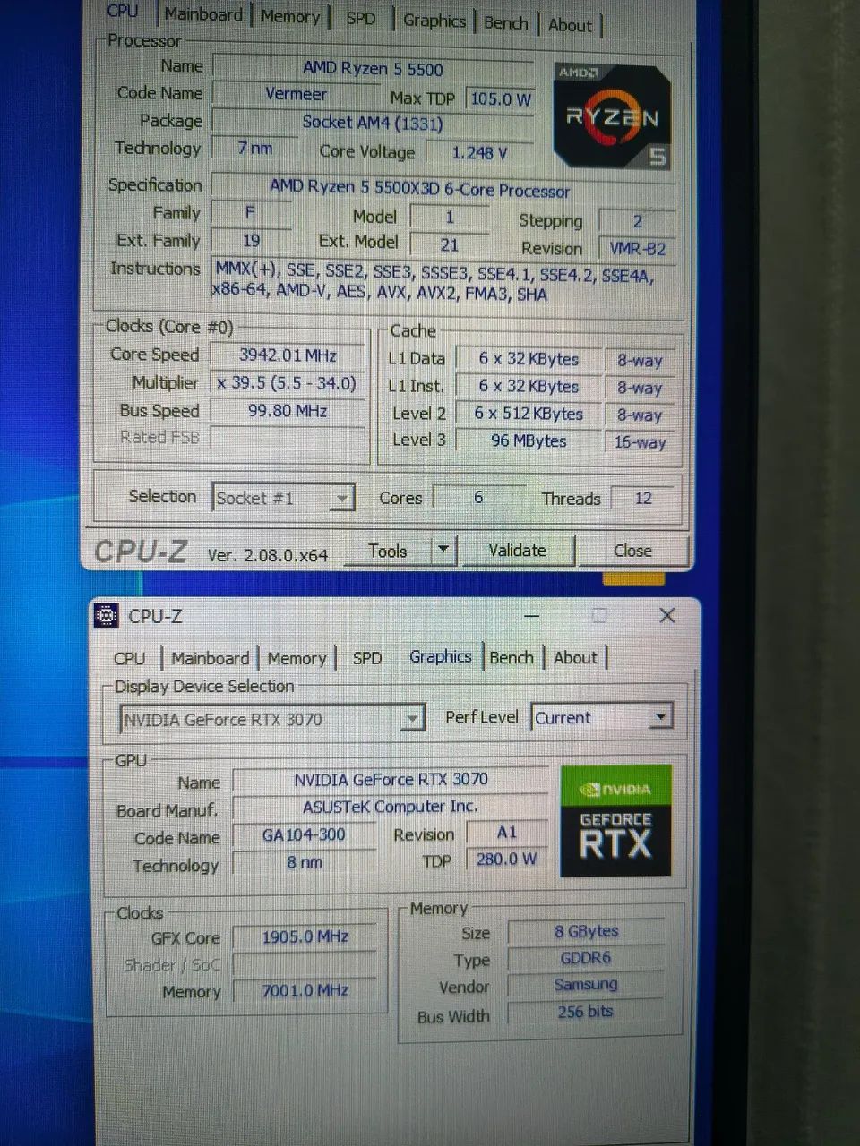
Task: Select CPU tab in lower CPU-Z window
Action: click(130, 658)
